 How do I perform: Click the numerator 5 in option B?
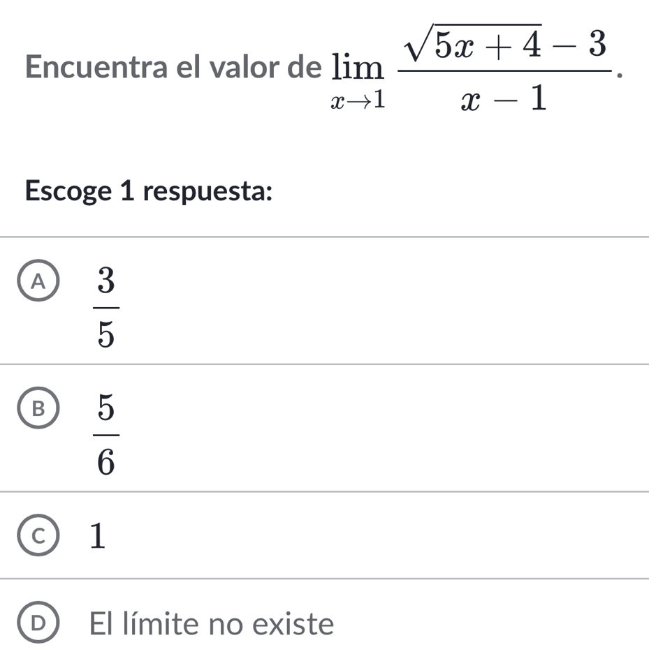click(x=105, y=409)
